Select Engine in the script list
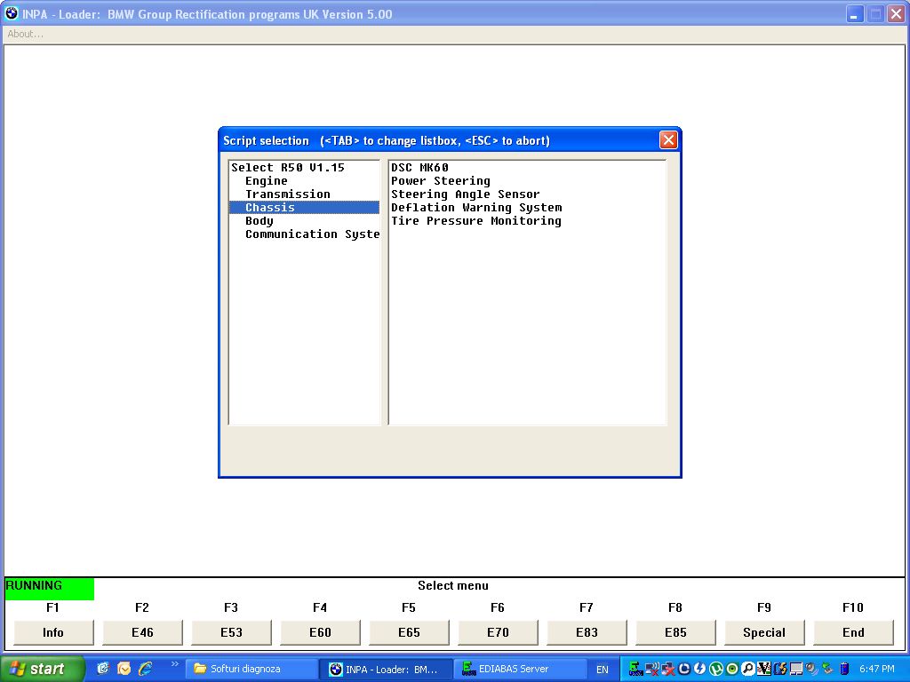Screen dimensions: 910x682 coord(267,181)
